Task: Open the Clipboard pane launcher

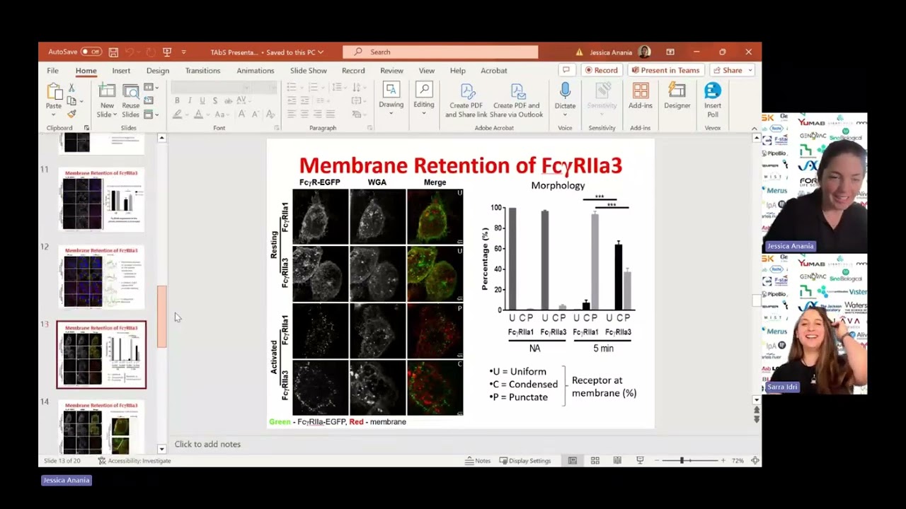Action: pos(86,128)
